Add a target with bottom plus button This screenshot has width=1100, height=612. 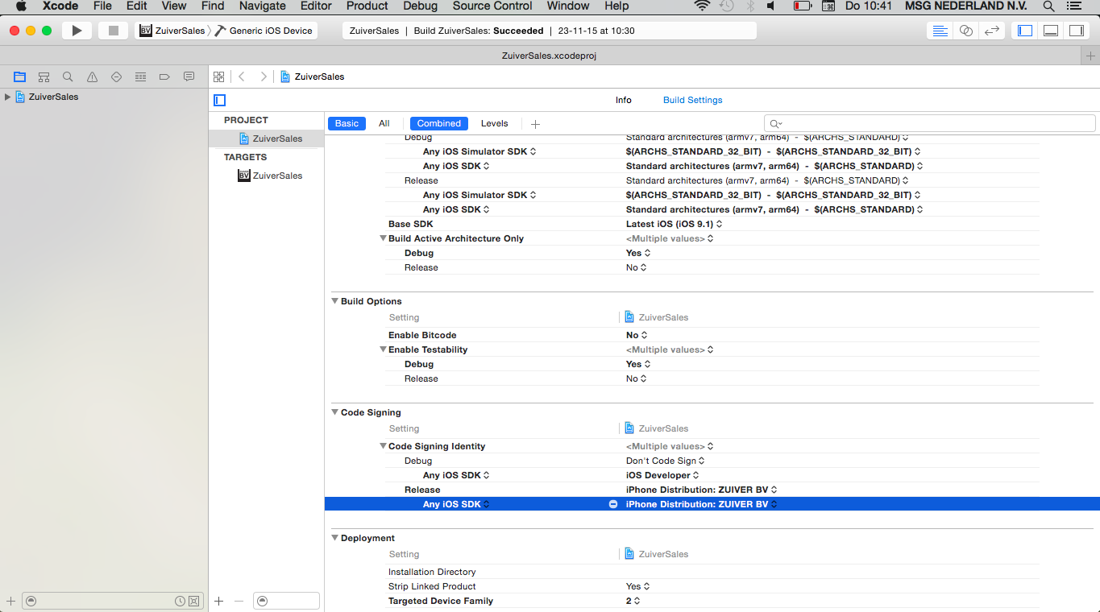point(218,601)
